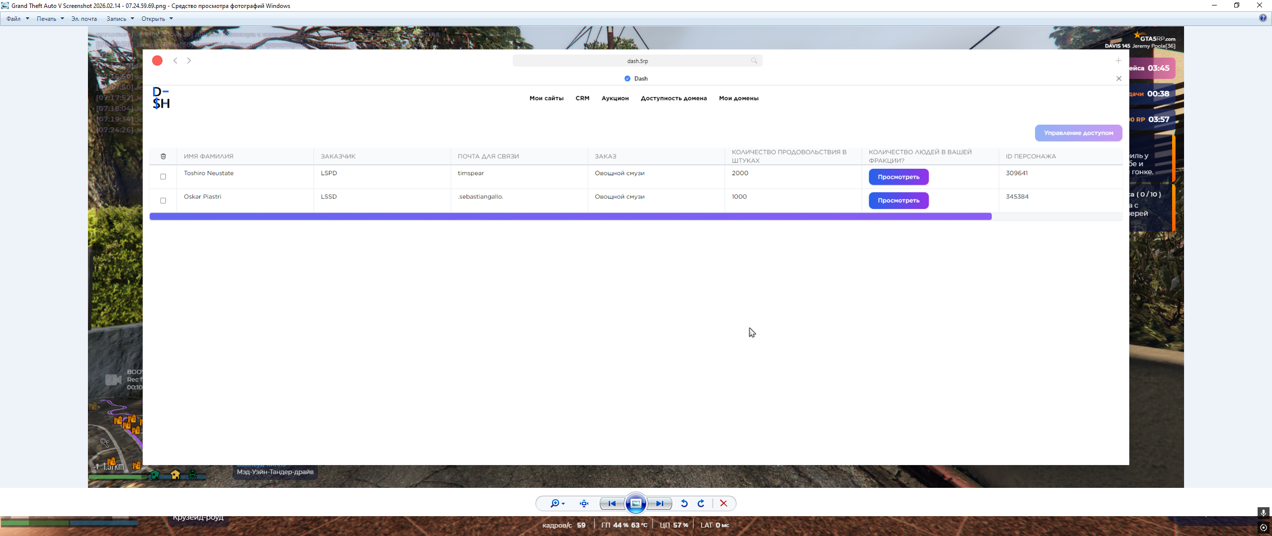Click the actual size fit icon
The image size is (1272, 536).
point(584,503)
